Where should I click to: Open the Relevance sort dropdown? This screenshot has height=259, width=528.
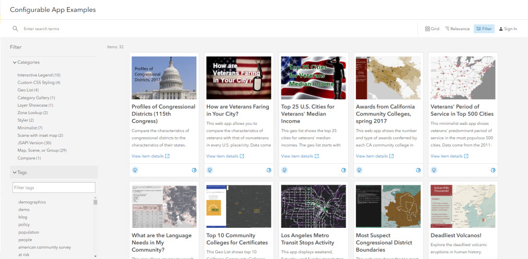coord(457,29)
